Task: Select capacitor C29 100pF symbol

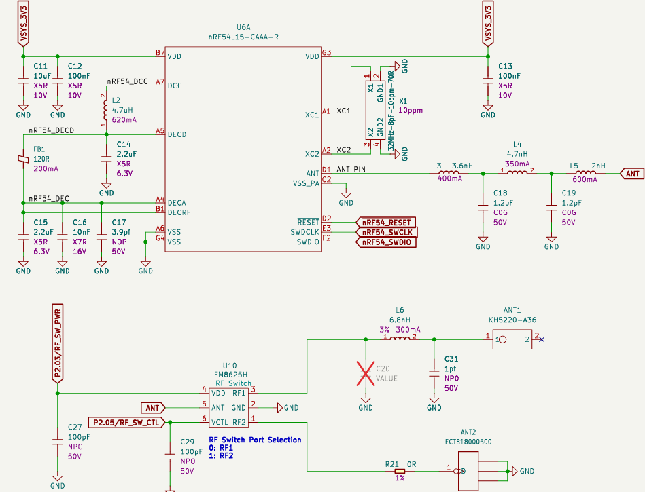Action: pyautogui.click(x=170, y=457)
